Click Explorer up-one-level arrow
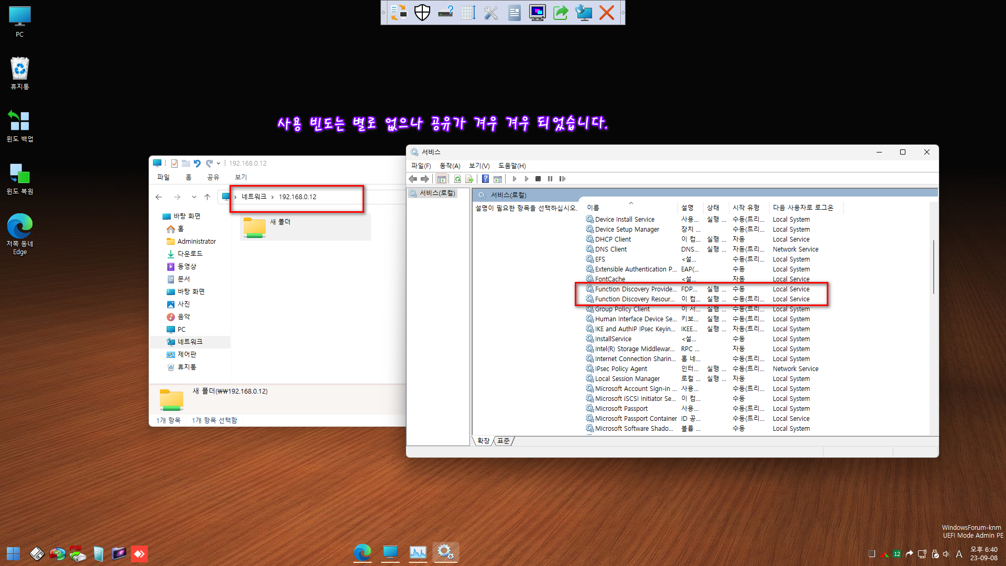Image resolution: width=1006 pixels, height=566 pixels. (207, 197)
